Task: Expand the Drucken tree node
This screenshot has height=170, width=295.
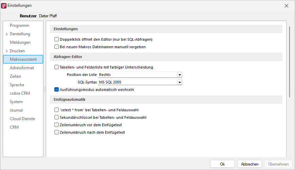Action: [x=6, y=51]
